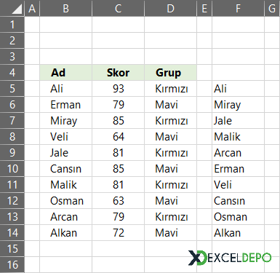Select Alkan in the Ad column
280x273 pixels.
65,233
